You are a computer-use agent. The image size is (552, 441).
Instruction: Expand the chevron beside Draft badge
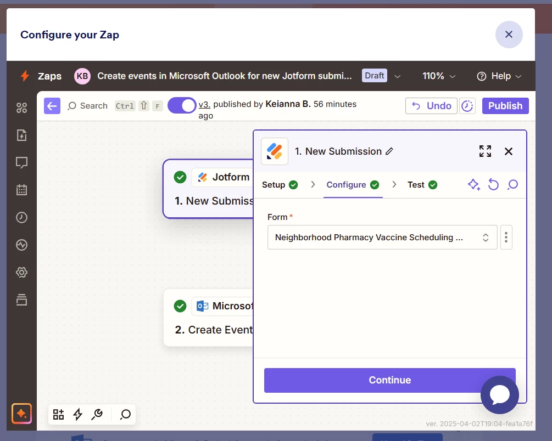(397, 76)
